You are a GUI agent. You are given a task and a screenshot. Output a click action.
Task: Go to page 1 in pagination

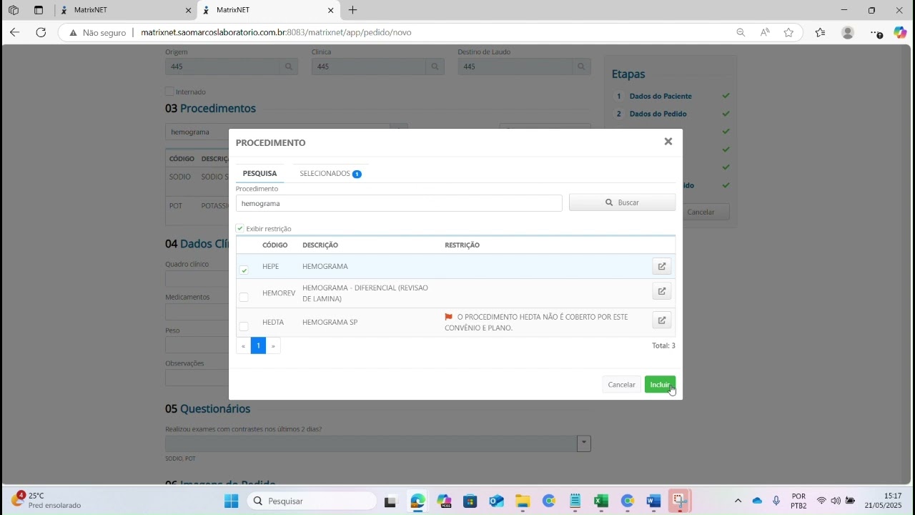[258, 346]
